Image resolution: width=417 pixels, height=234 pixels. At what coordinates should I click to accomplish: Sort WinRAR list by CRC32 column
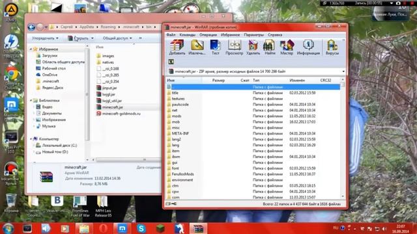click(326, 80)
